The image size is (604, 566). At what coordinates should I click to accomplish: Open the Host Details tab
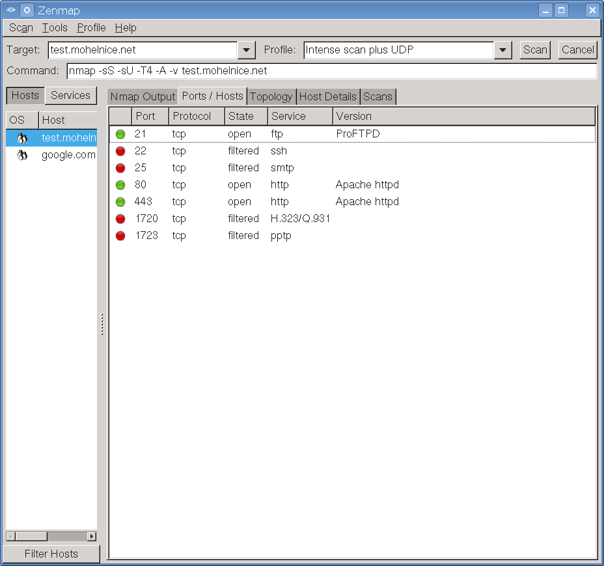point(328,96)
